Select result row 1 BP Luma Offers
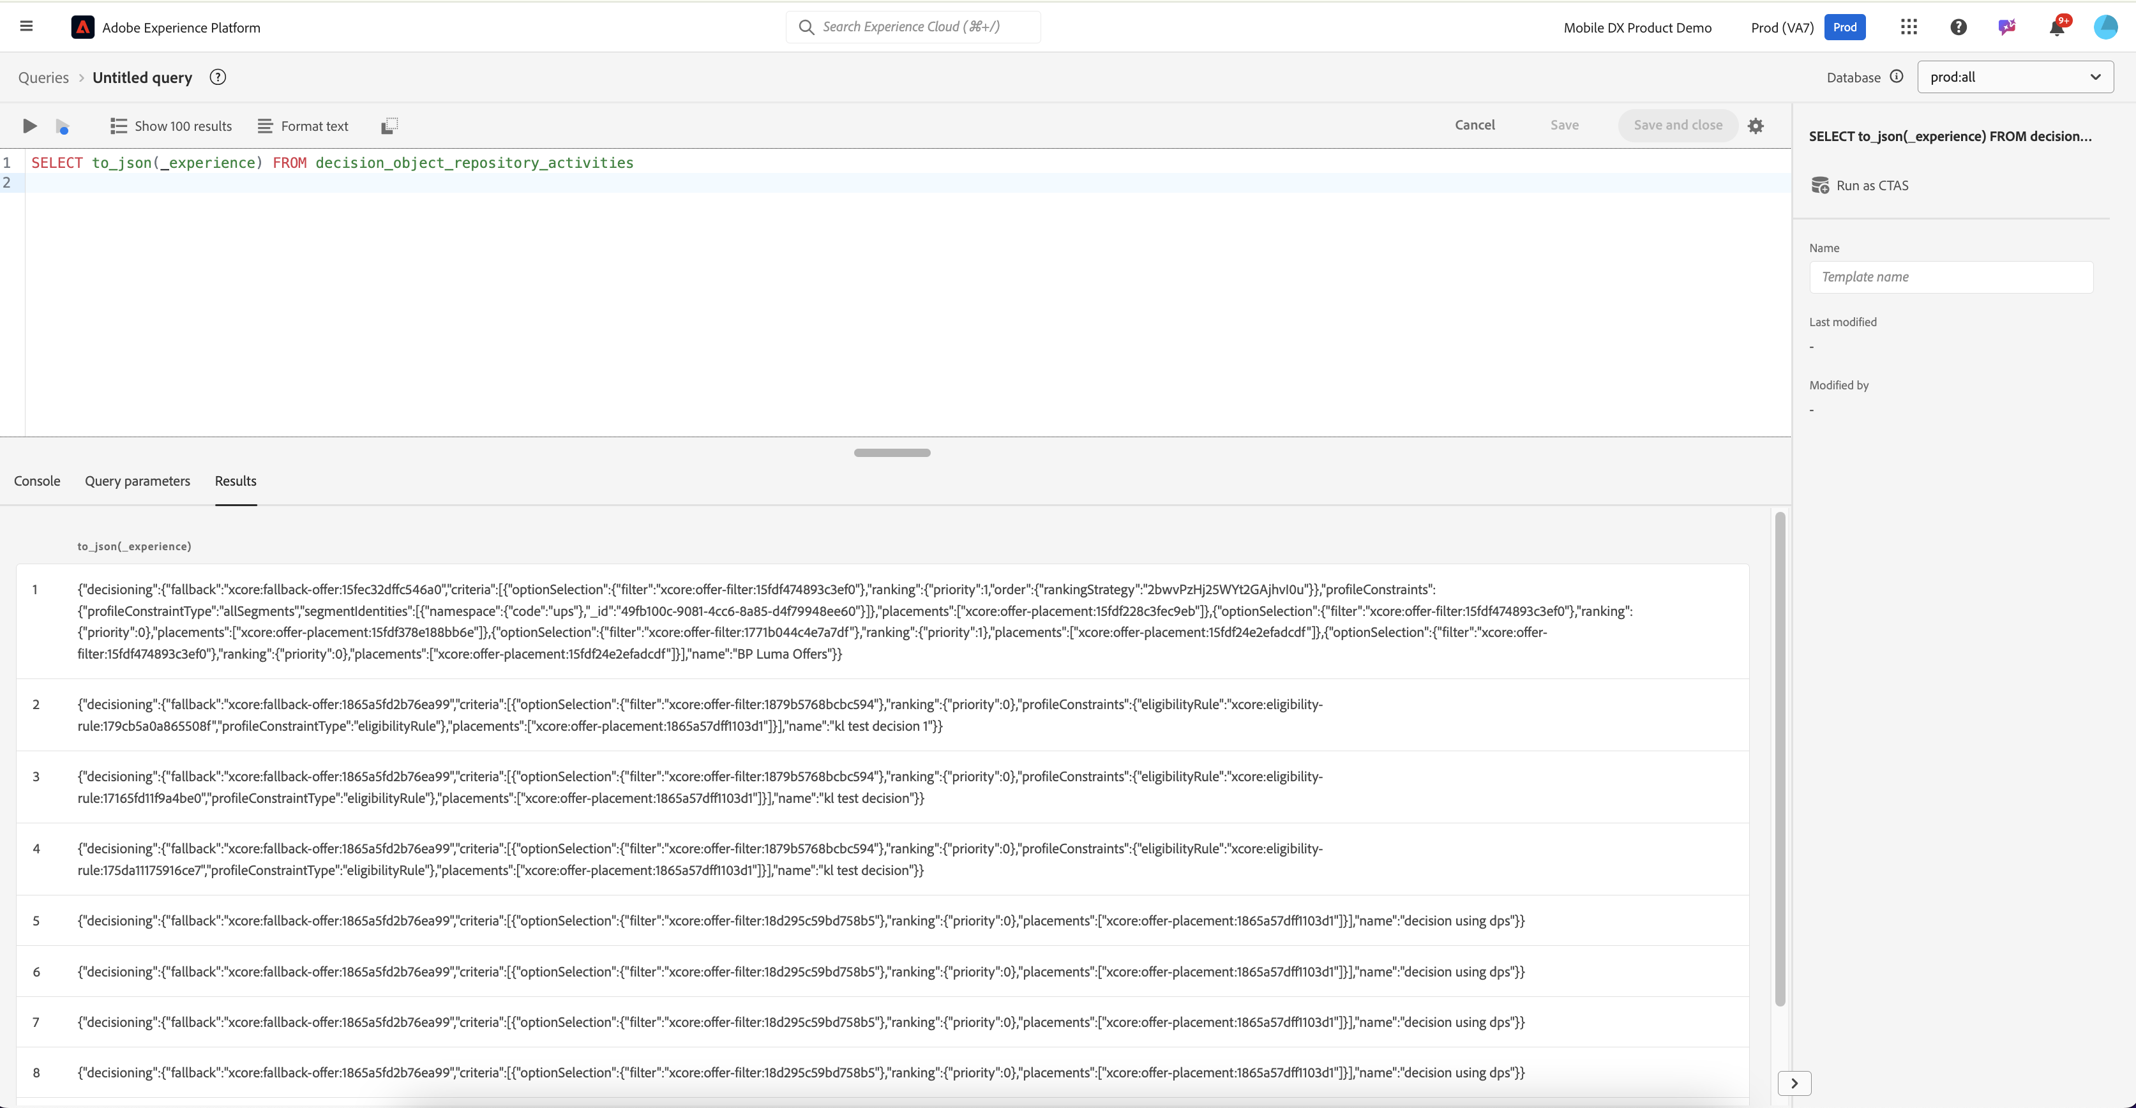This screenshot has width=2136, height=1108. (x=882, y=622)
